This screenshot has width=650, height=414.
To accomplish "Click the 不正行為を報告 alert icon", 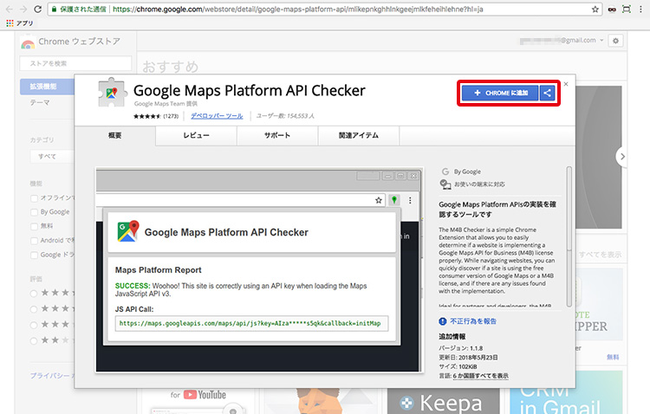I will (443, 321).
